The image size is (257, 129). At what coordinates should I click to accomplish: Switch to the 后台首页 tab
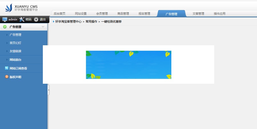pos(59,14)
